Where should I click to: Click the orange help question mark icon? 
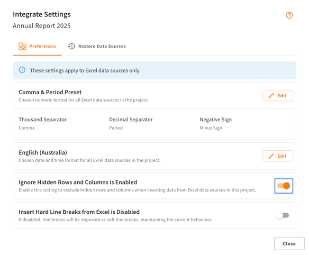click(x=289, y=15)
